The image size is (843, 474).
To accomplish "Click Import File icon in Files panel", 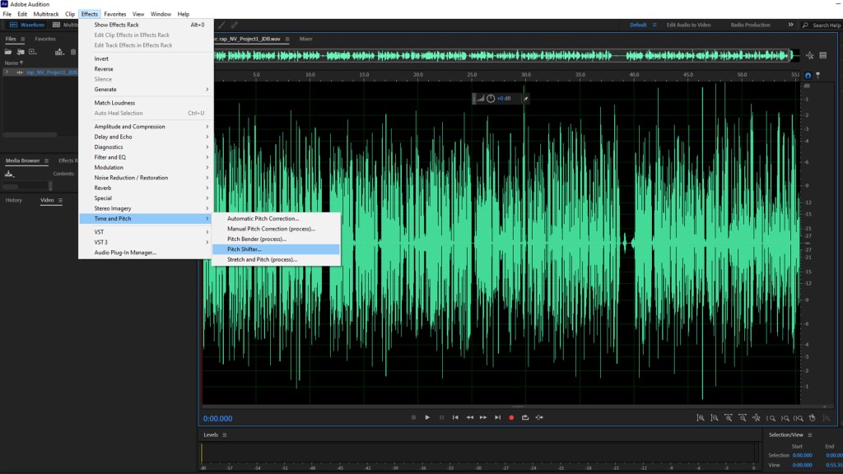I will [21, 52].
